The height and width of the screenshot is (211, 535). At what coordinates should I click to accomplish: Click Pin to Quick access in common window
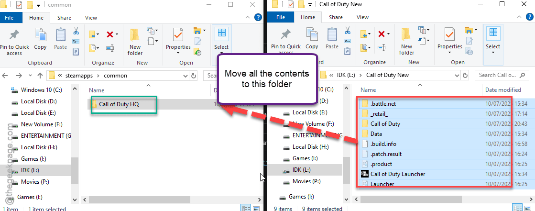pyautogui.click(x=14, y=42)
